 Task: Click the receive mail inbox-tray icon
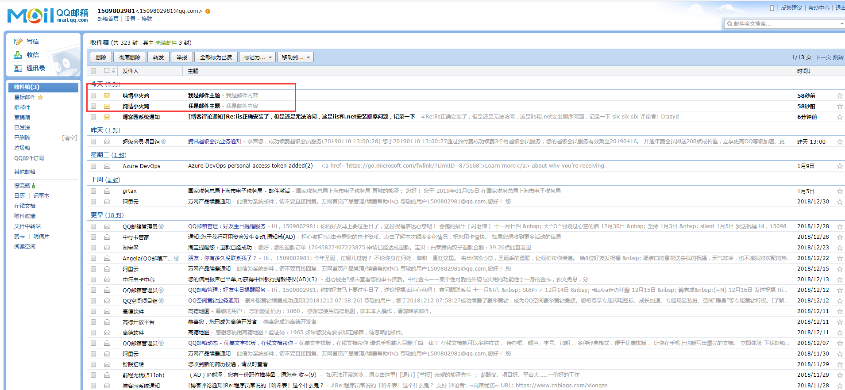coord(18,55)
